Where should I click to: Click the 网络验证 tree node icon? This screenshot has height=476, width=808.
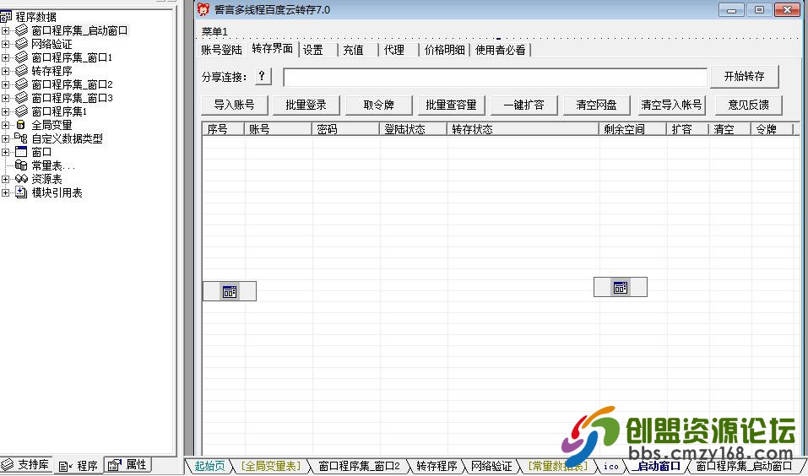[21, 44]
